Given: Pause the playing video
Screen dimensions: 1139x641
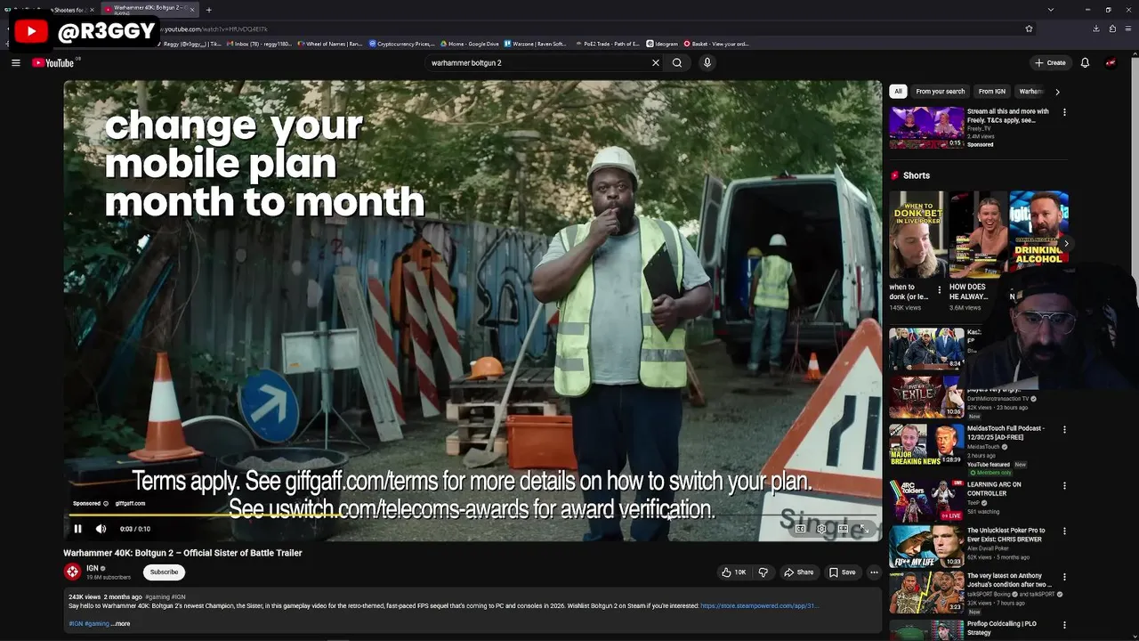Looking at the screenshot, I should (x=77, y=529).
